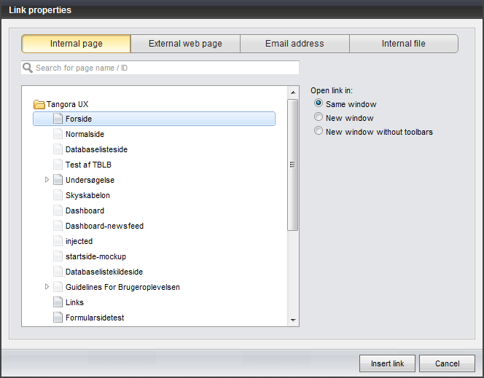This screenshot has width=484, height=378.
Task: Select the Forside page label
Action: coord(79,119)
